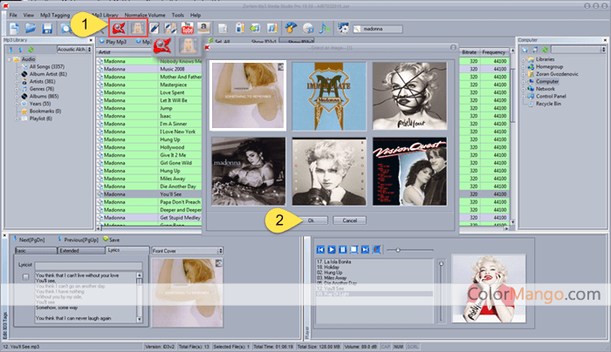Click the YouTube toolbar icon
Screen dimensions: 611x352
click(x=188, y=29)
